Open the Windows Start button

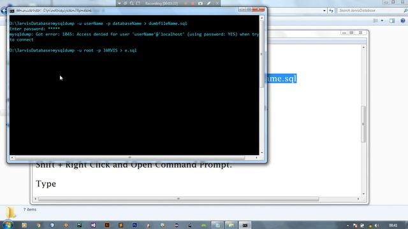click(8, 225)
